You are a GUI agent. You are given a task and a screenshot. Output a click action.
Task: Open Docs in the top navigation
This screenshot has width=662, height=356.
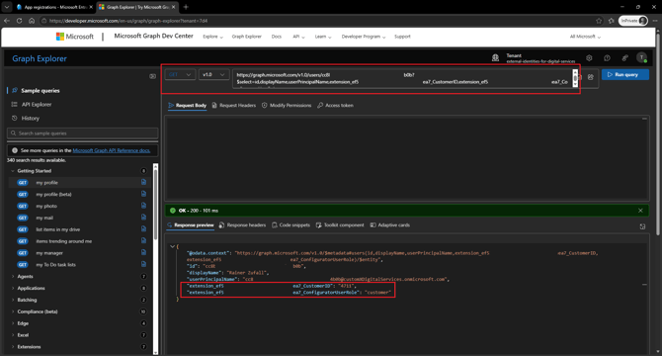(276, 37)
